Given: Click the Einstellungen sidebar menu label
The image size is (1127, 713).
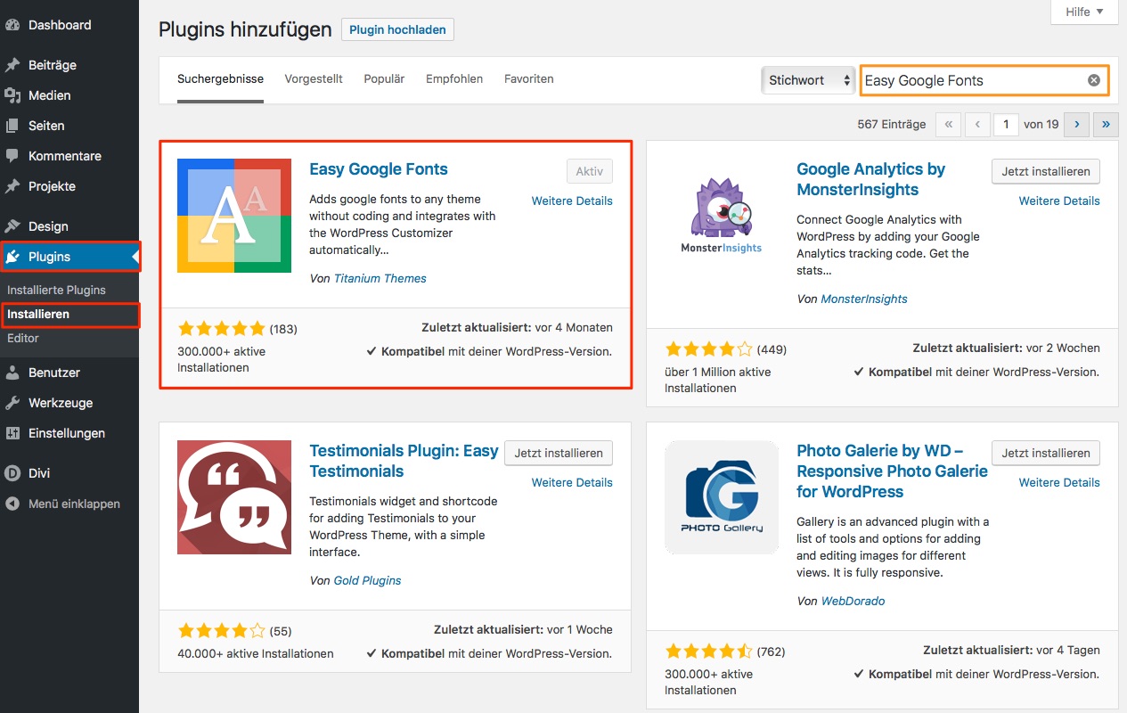Looking at the screenshot, I should click(x=67, y=433).
